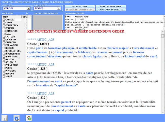Select the PERMETTRE list item
Screen dimensions: 165x122
point(12,65)
